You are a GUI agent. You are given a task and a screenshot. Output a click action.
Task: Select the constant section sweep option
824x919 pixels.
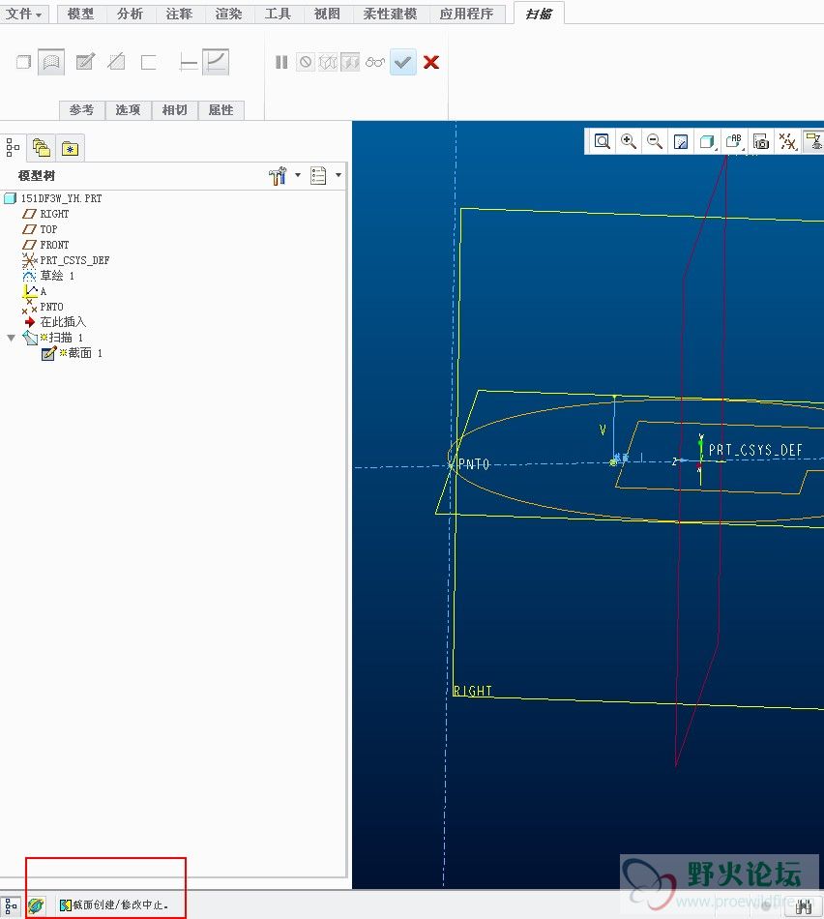click(x=189, y=62)
